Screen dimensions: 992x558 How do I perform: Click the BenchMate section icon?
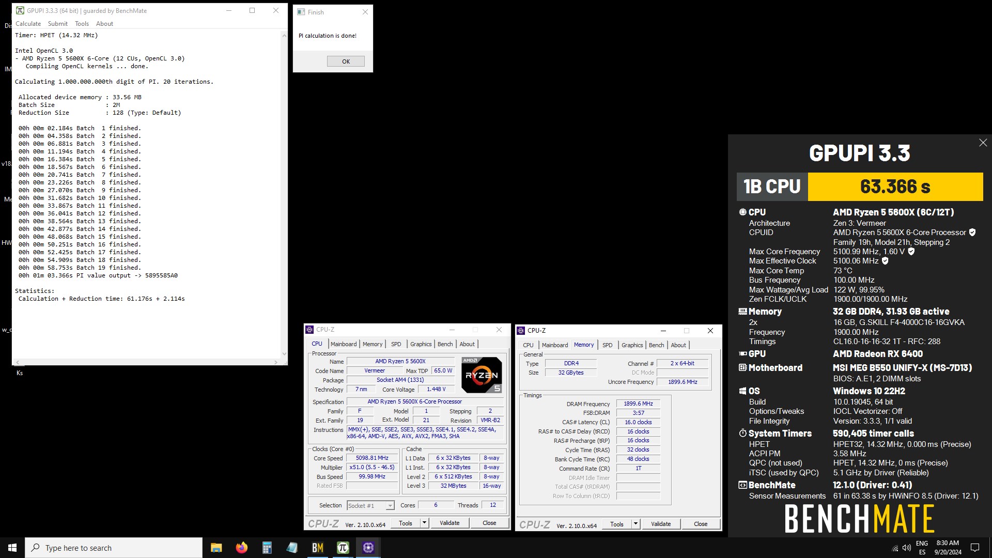742,485
